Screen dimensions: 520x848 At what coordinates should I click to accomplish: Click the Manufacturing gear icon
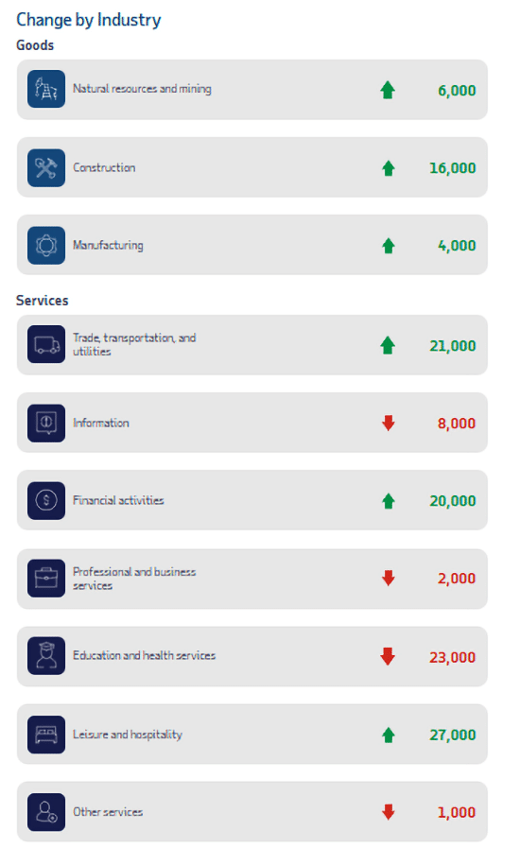pos(46,245)
